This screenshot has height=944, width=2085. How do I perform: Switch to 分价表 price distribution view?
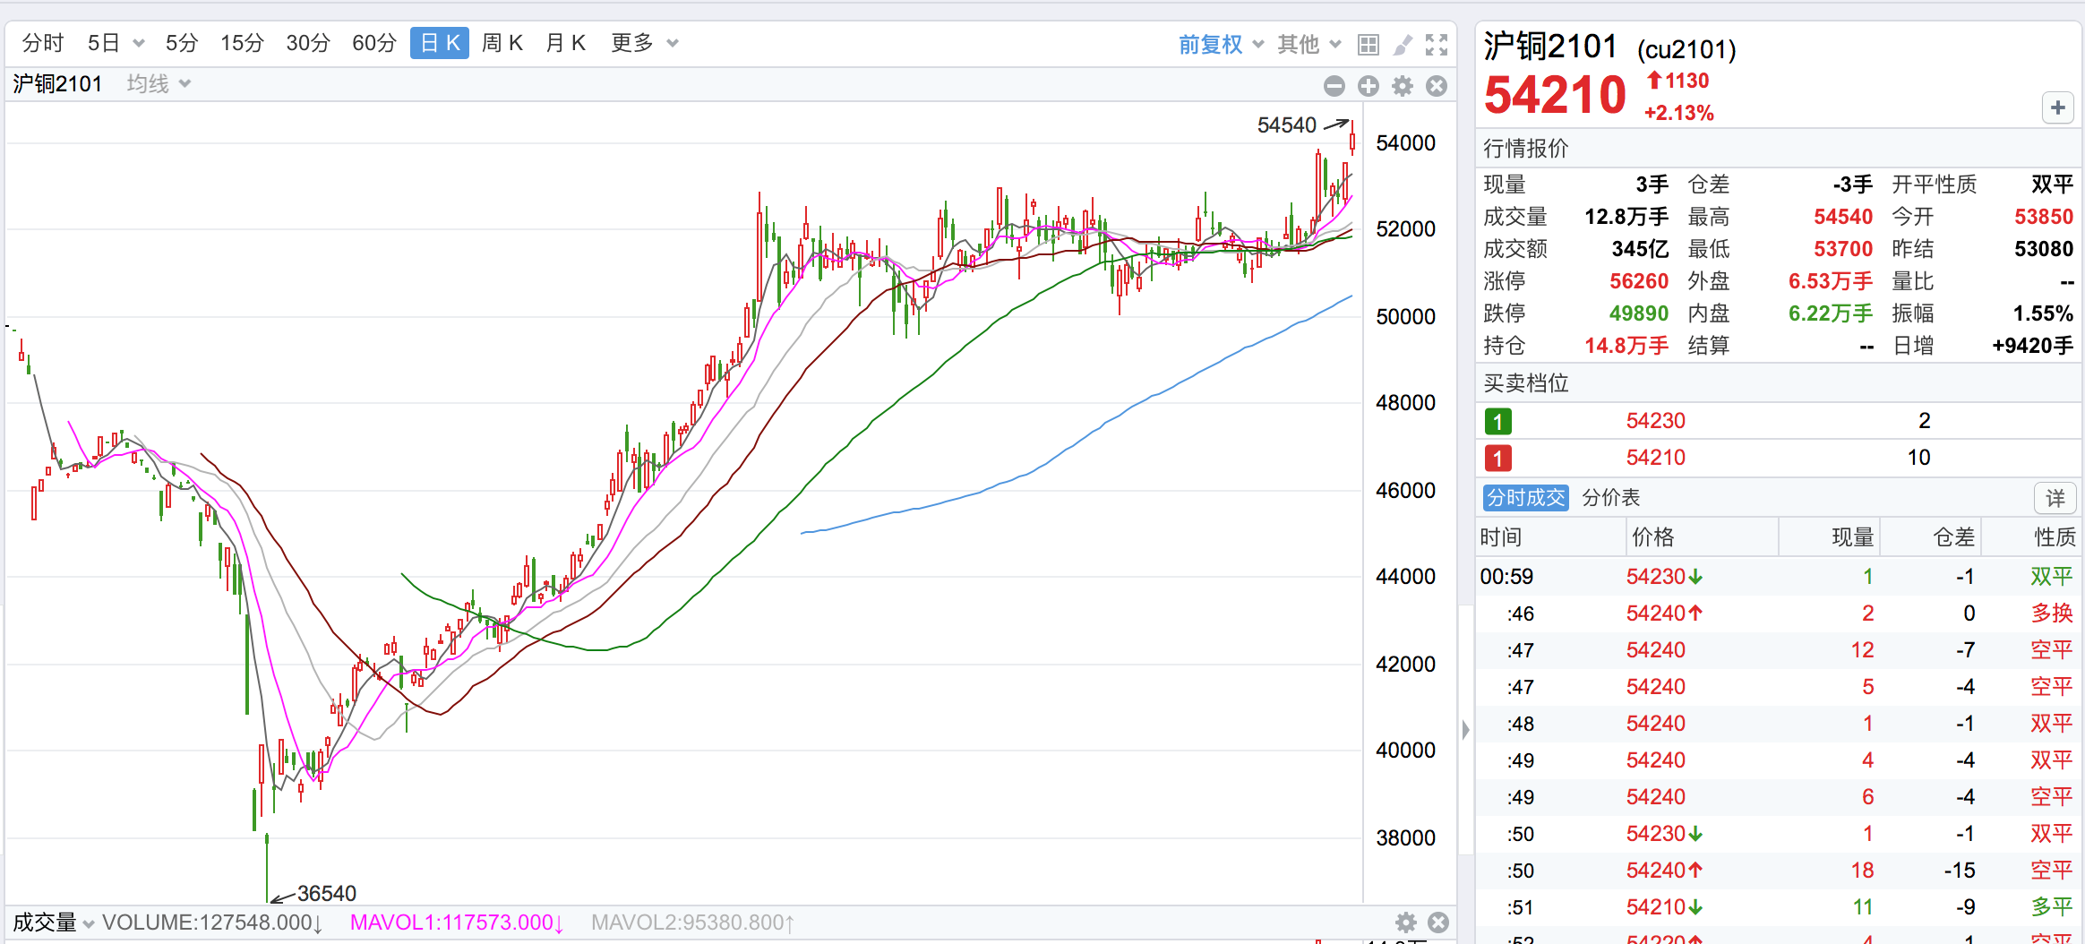[1610, 498]
